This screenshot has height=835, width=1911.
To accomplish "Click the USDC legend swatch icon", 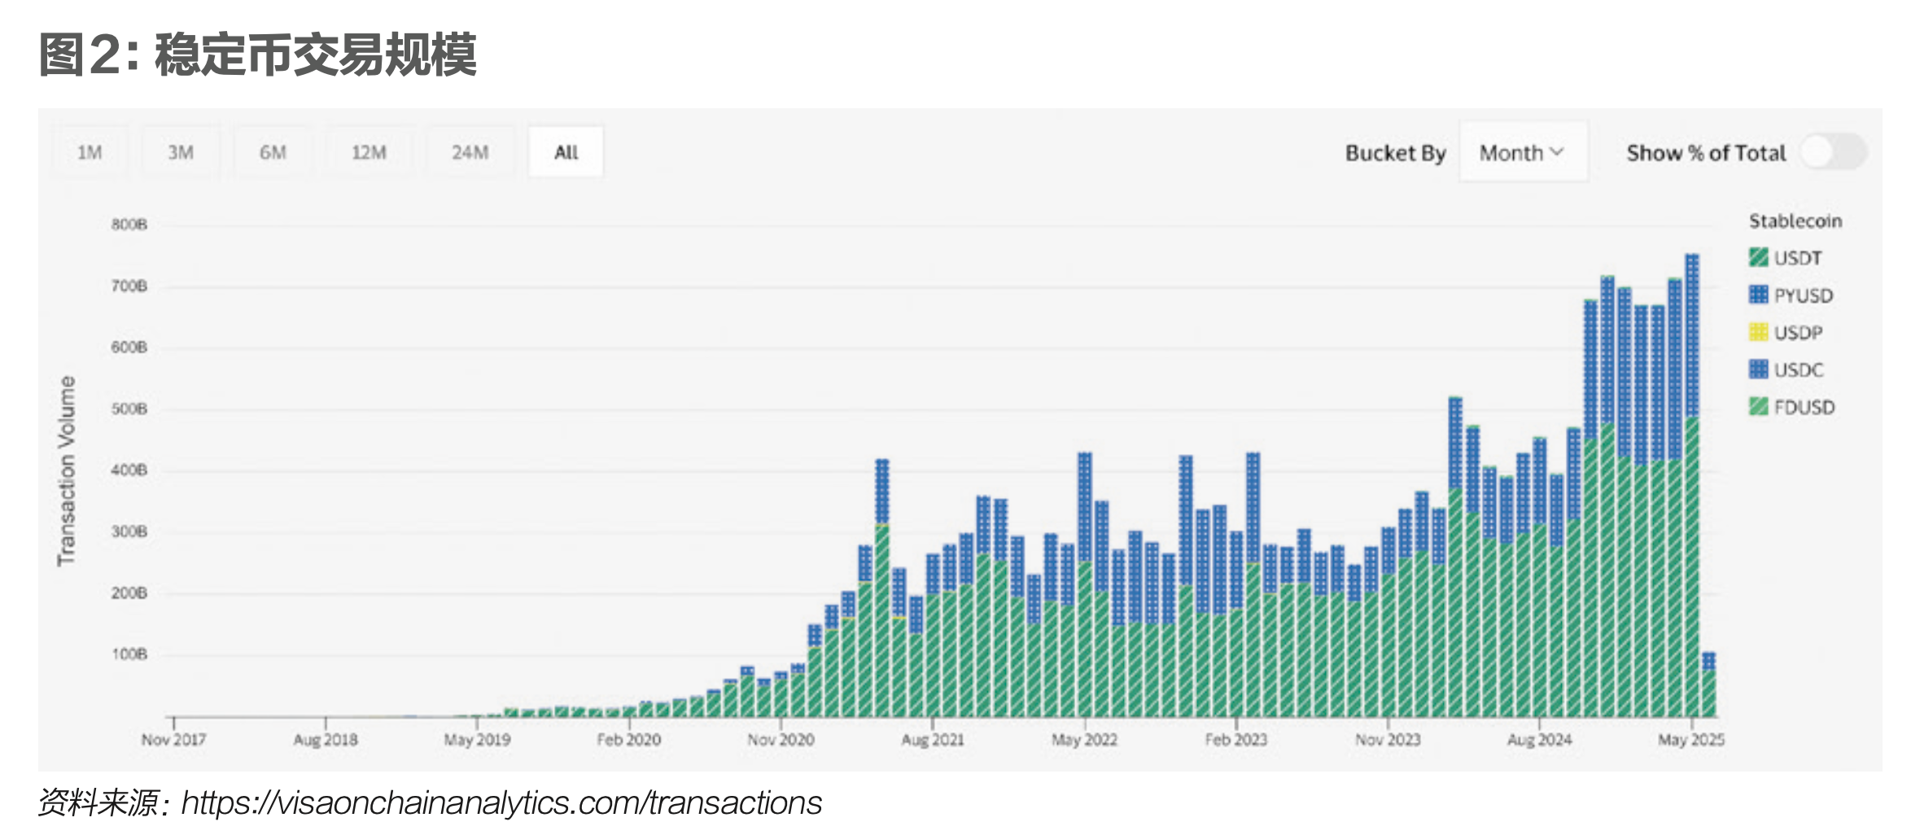I will coord(1758,369).
